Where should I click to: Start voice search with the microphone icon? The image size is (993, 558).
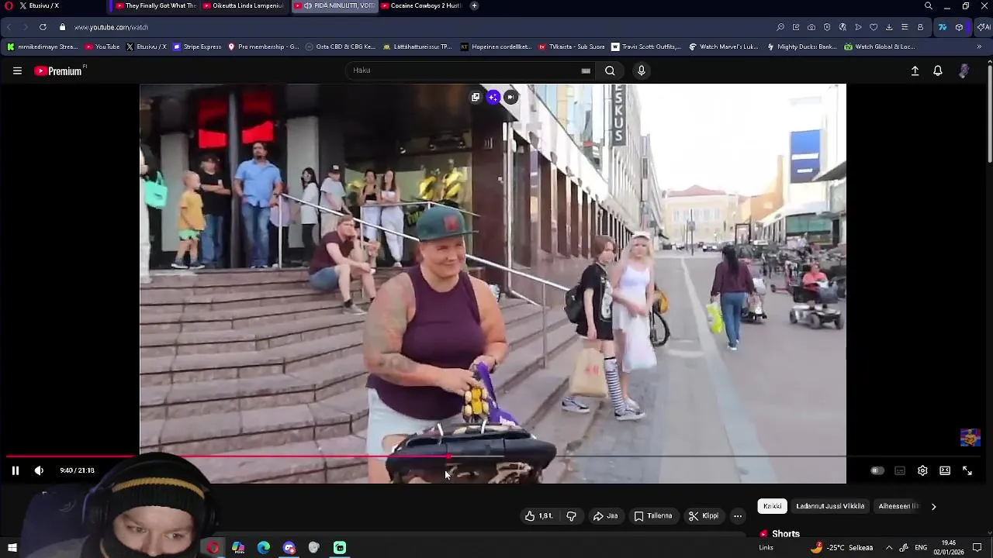click(x=641, y=71)
